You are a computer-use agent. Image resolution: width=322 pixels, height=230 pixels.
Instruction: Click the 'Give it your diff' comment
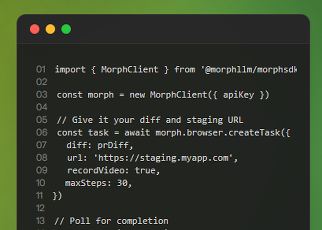click(150, 120)
